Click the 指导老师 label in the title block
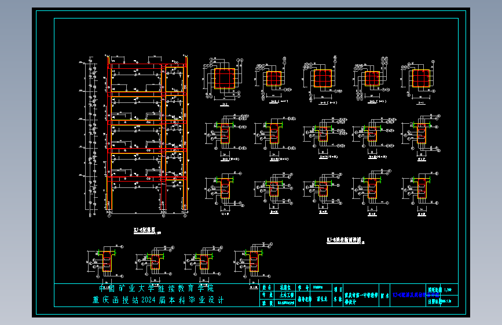The height and width of the screenshot is (325, 502). pyautogui.click(x=304, y=299)
